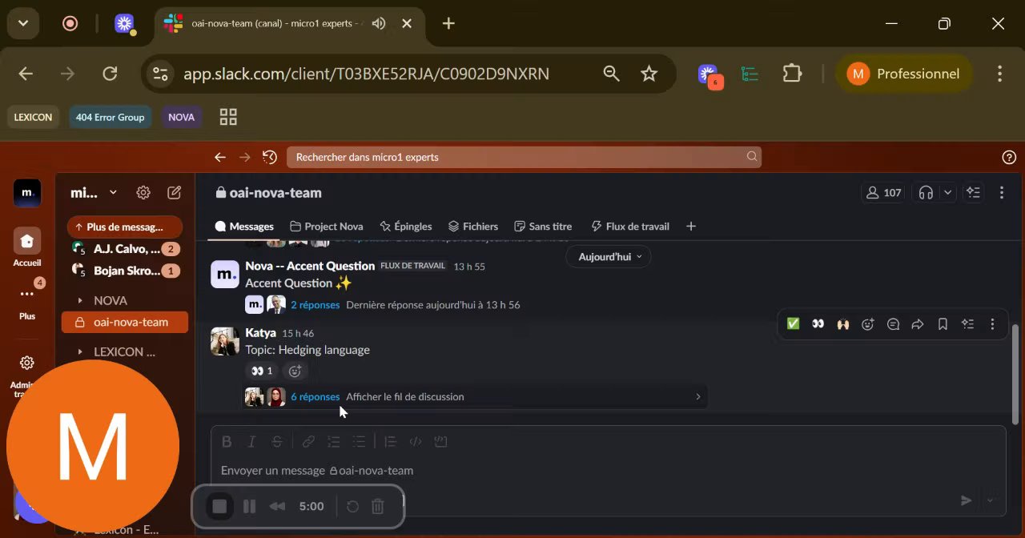Toggle code block formatting
Image resolution: width=1025 pixels, height=538 pixels.
[440, 441]
